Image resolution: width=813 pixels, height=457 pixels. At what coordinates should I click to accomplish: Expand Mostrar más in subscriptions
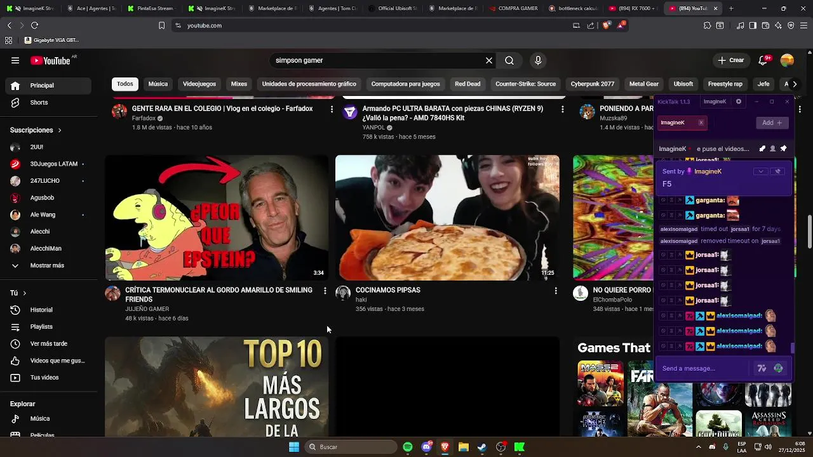pos(48,265)
